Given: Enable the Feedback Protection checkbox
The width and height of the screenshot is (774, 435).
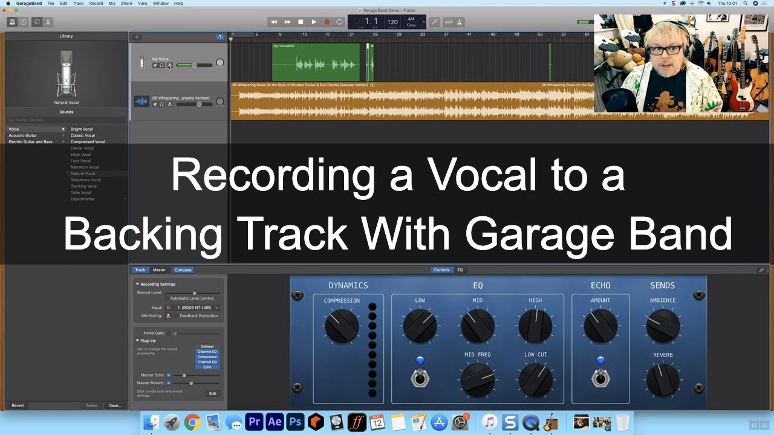Looking at the screenshot, I should point(177,315).
